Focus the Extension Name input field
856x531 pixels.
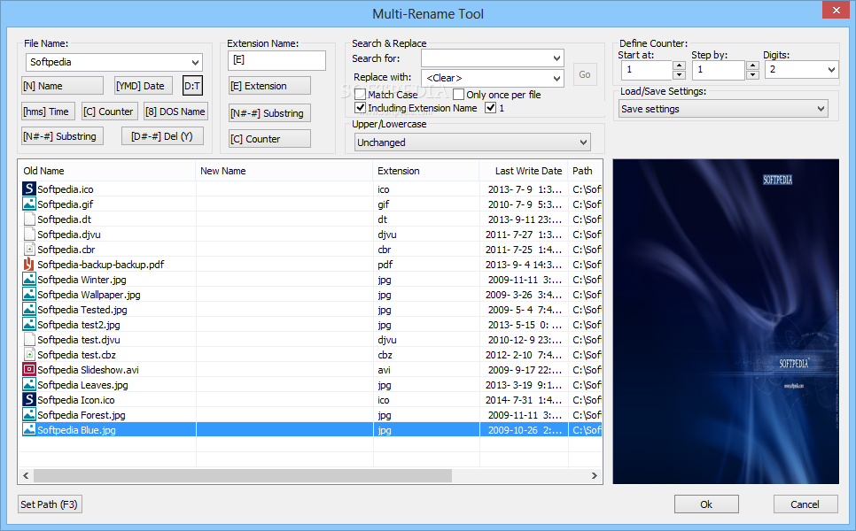click(x=276, y=60)
